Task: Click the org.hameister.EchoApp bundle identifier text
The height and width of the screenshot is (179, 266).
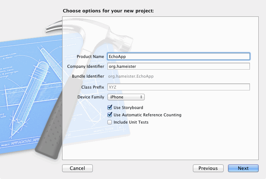Action: pos(130,76)
